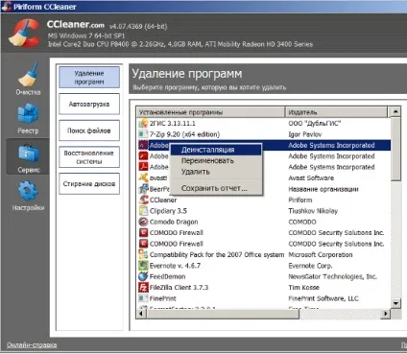Viewport: 407px width, 354px height.
Task: Open the Реестр registry section
Action: (28, 119)
